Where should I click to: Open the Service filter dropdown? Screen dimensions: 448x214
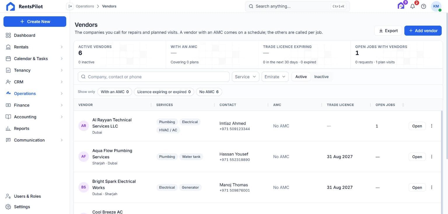tap(245, 77)
